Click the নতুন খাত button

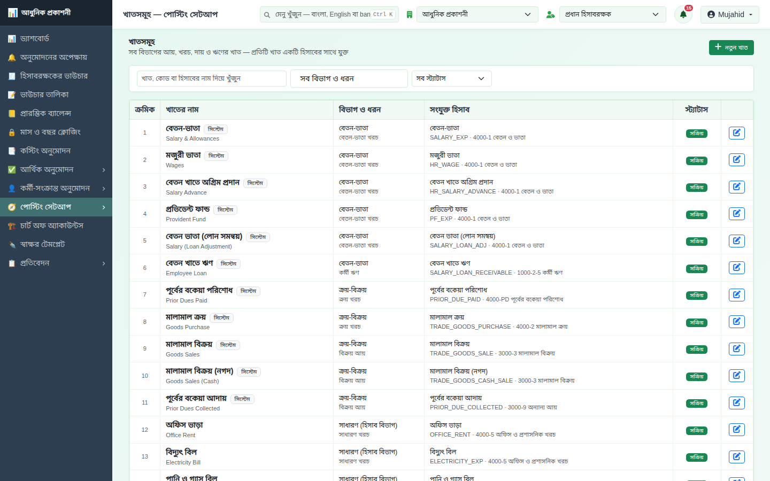731,48
